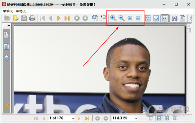Open the page thumbnails side panel
The height and width of the screenshot is (123, 195).
click(x=6, y=47)
